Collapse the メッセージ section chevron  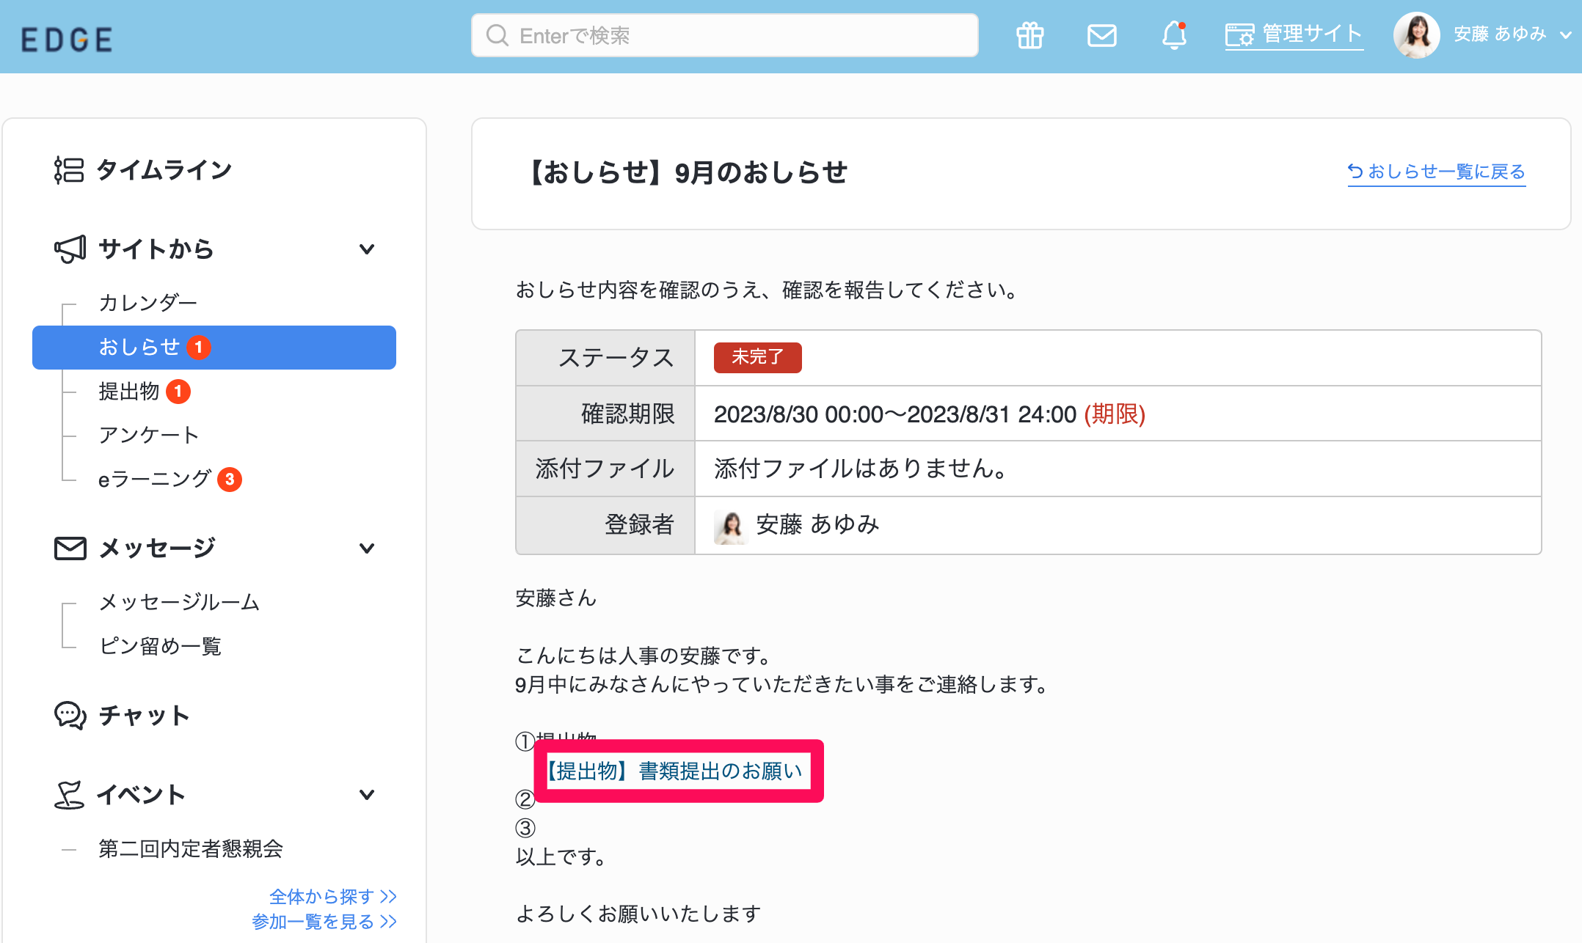tap(367, 548)
